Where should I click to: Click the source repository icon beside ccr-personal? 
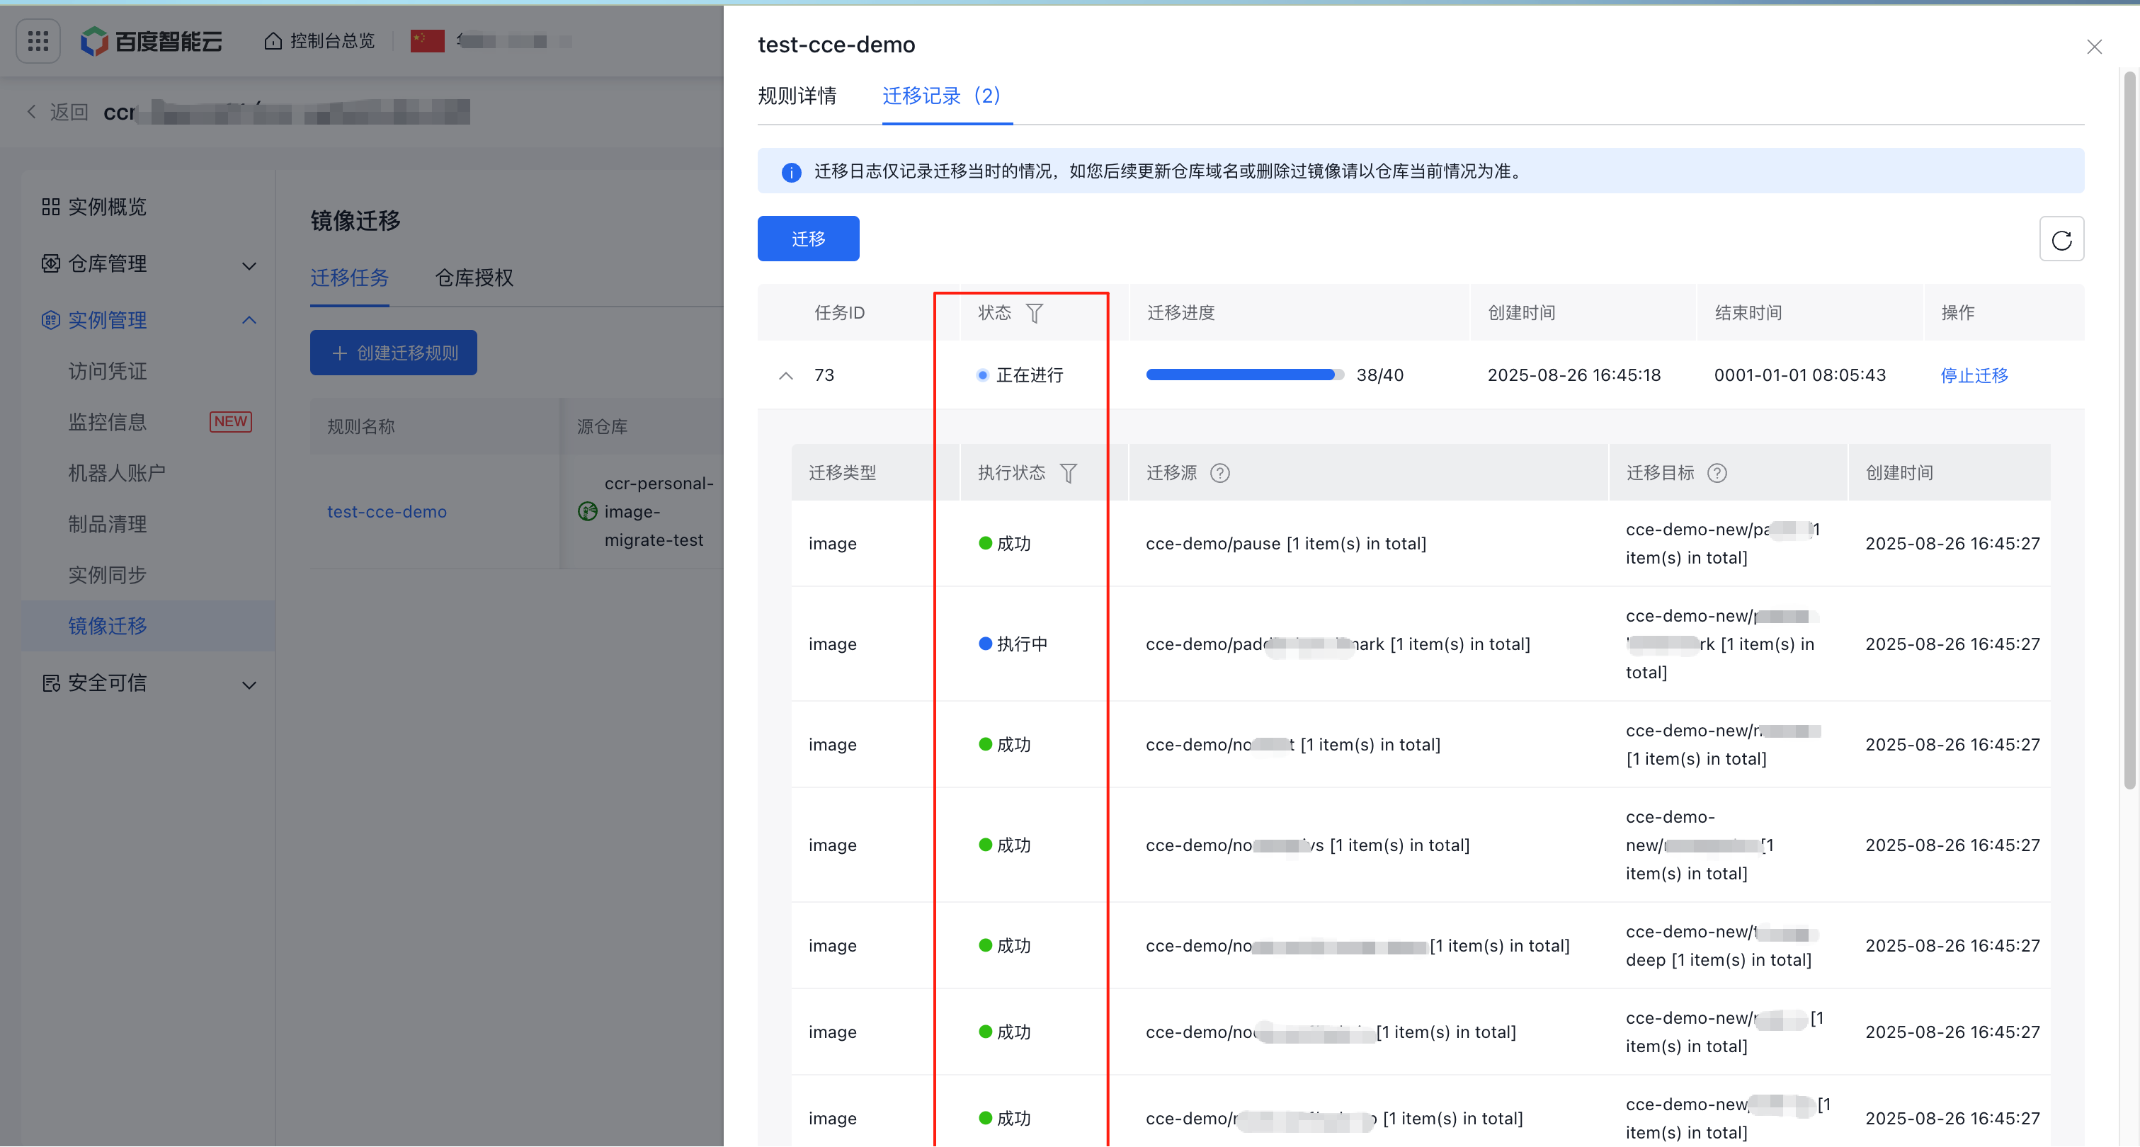point(587,512)
